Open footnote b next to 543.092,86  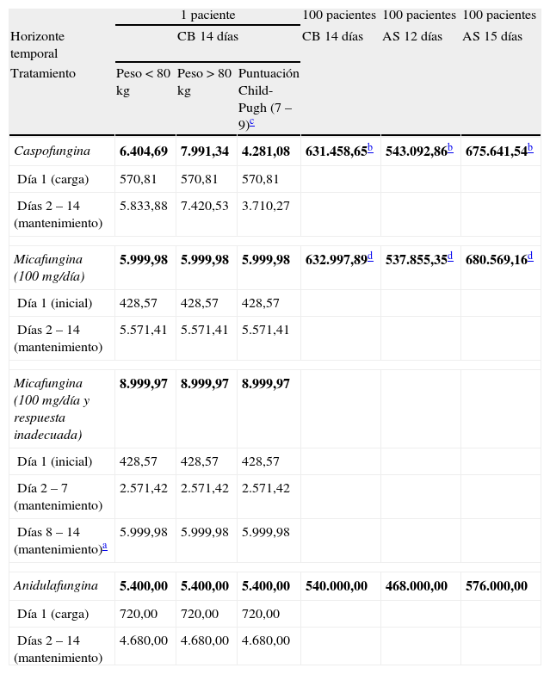450,148
